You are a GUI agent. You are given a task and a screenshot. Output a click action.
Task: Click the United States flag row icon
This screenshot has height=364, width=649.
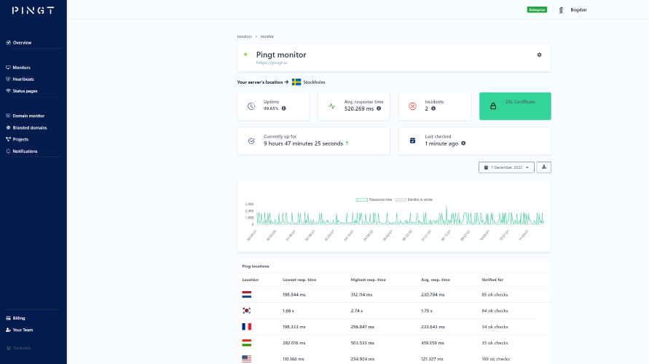247,359
